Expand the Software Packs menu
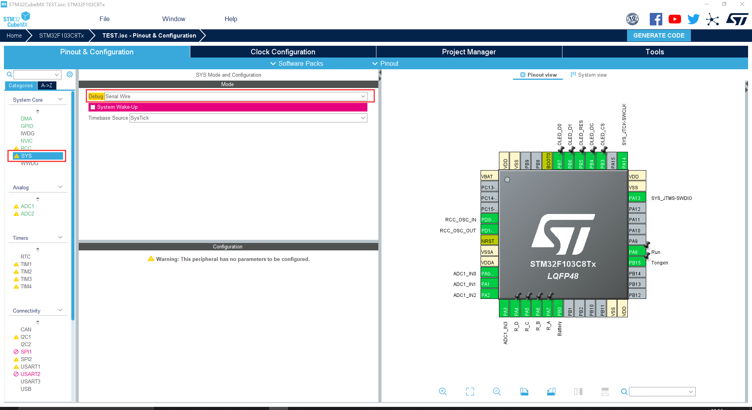 (297, 63)
